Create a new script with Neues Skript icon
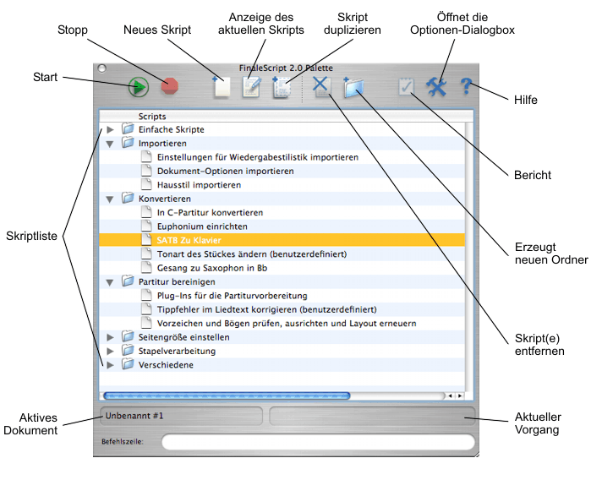Screen dimensions: 591x480 pyautogui.click(x=221, y=87)
